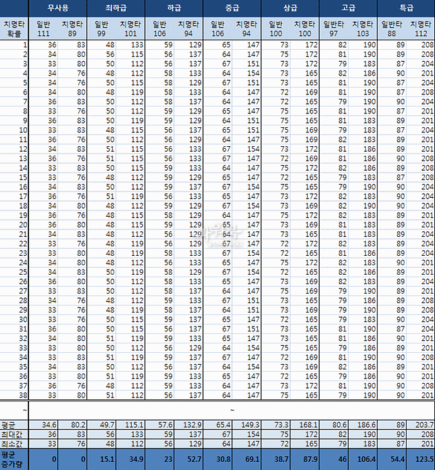
Task: Select the 최소값 row label
Action: pyautogui.click(x=14, y=444)
